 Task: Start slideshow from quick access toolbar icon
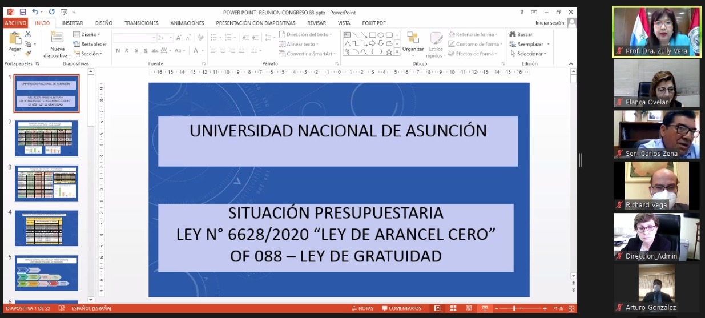tap(65, 11)
